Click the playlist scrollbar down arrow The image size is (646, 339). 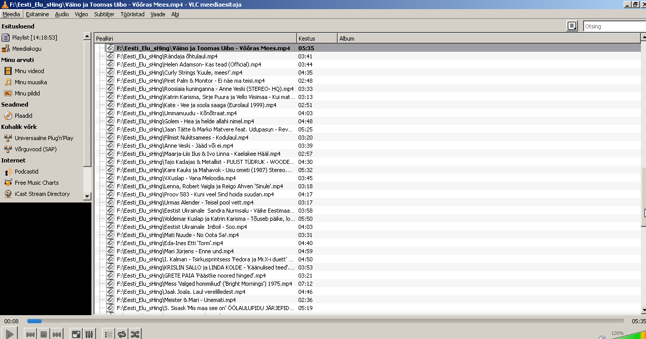pyautogui.click(x=643, y=310)
